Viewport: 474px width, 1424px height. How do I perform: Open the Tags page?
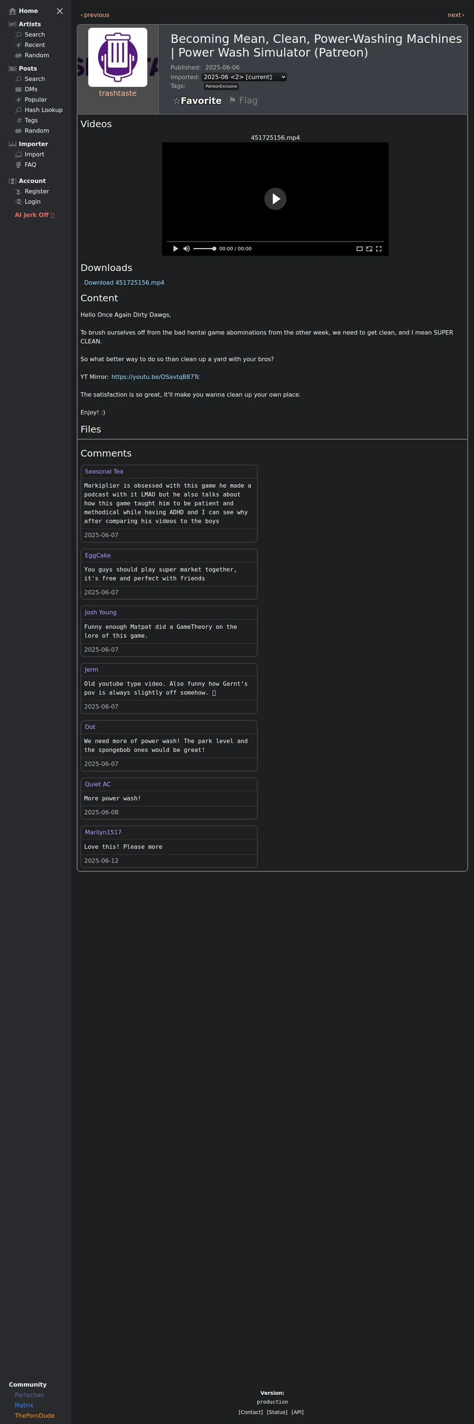pos(31,121)
